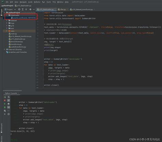Toggle the Bookmarks side tool tab
The width and height of the screenshot is (162, 142).
(1, 128)
